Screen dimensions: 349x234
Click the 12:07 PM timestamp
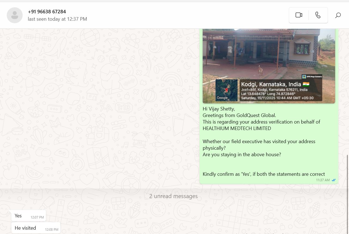pos(37,217)
